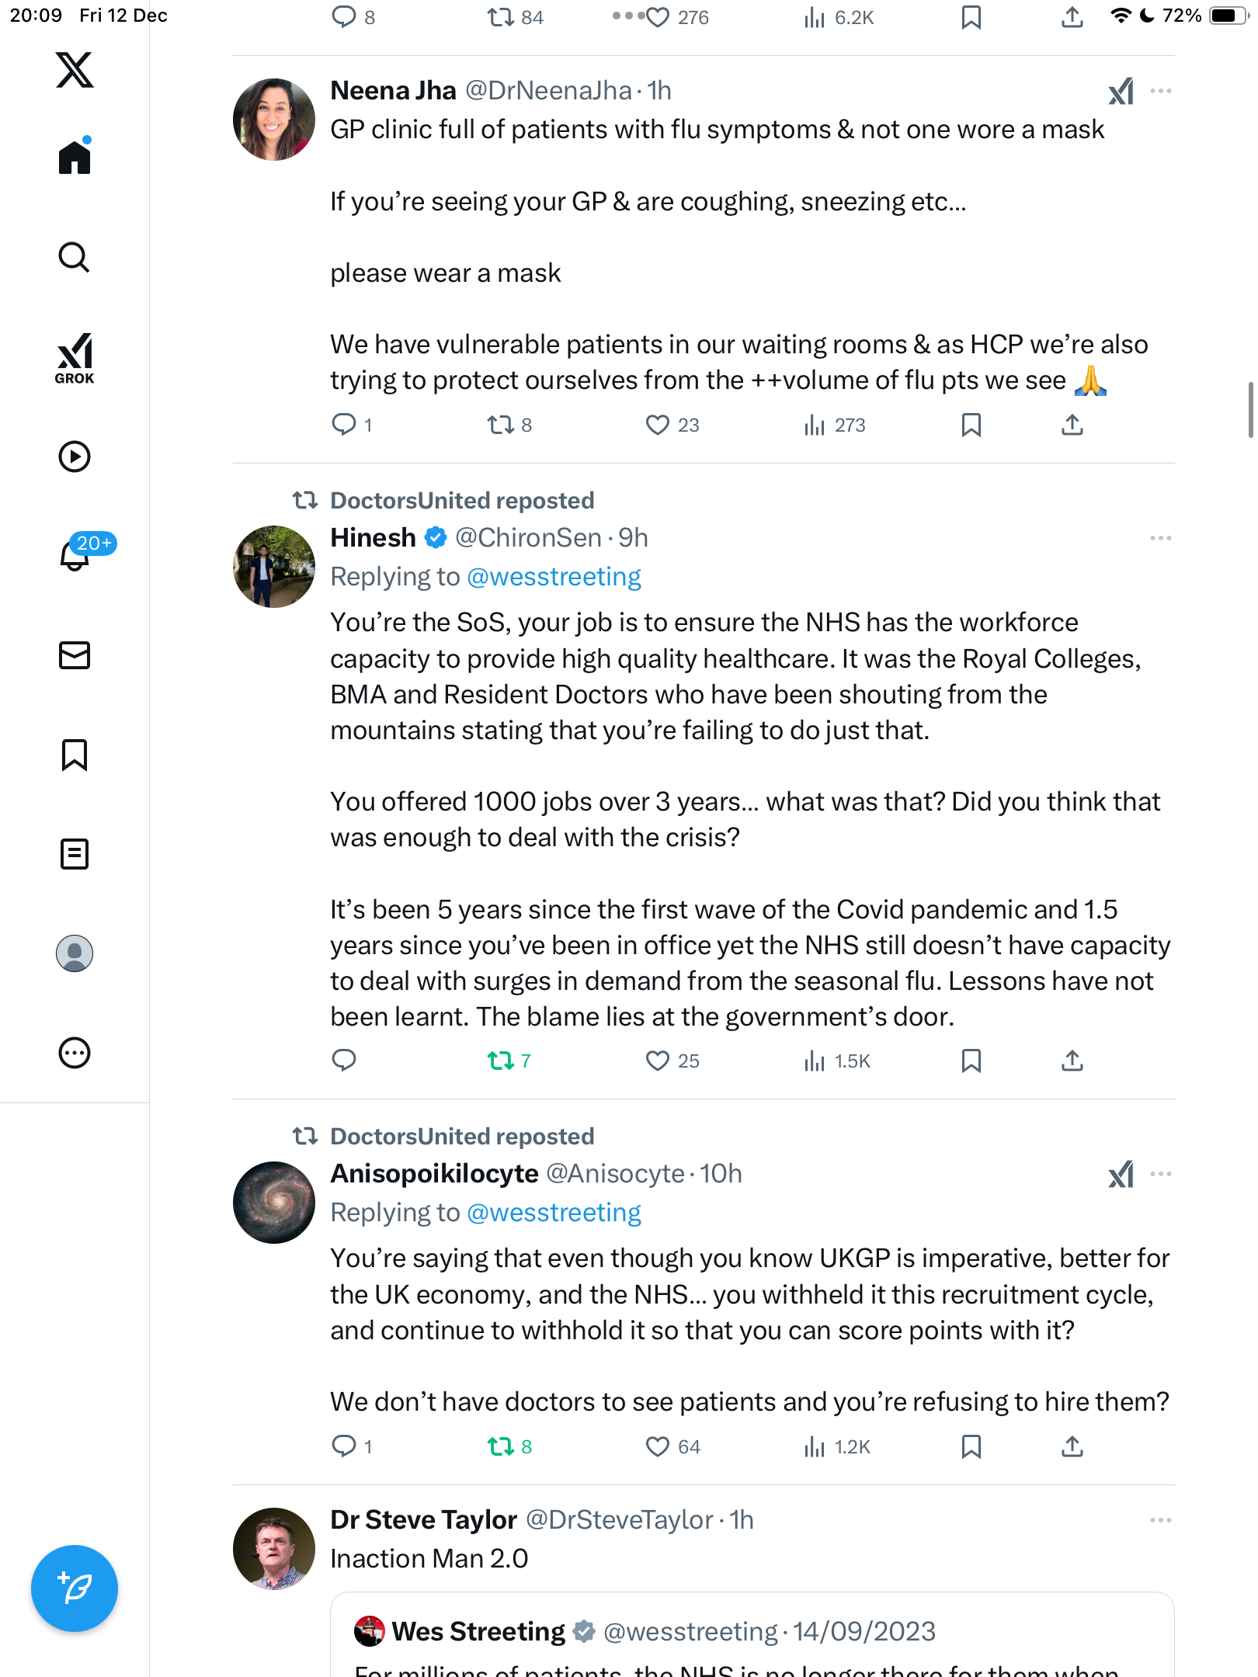Go to the Home tab
The image size is (1258, 1677).
(x=75, y=158)
